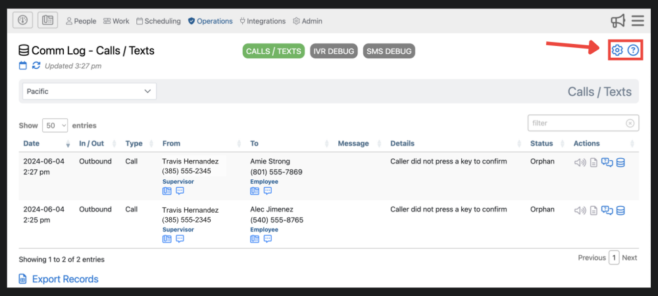
Task: Switch to the SMS DEBUG tab
Action: point(389,51)
